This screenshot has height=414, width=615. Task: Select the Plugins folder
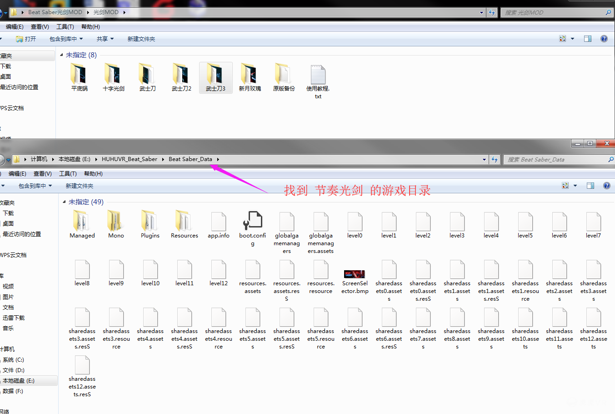pyautogui.click(x=150, y=225)
